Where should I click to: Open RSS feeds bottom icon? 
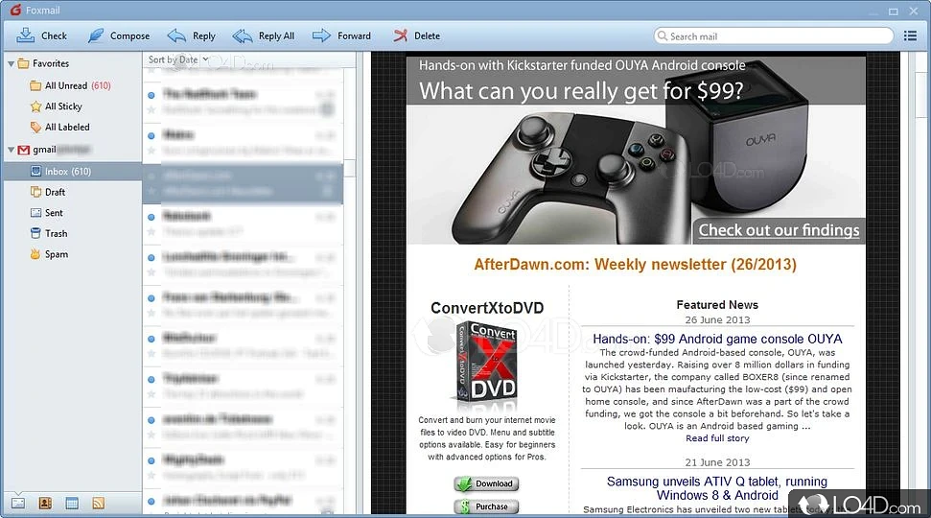click(x=99, y=504)
